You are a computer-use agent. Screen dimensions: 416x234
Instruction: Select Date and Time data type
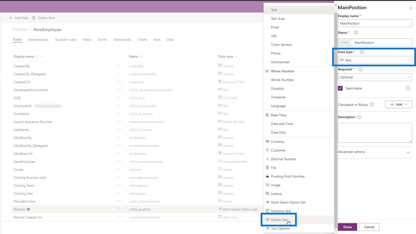pos(298,124)
